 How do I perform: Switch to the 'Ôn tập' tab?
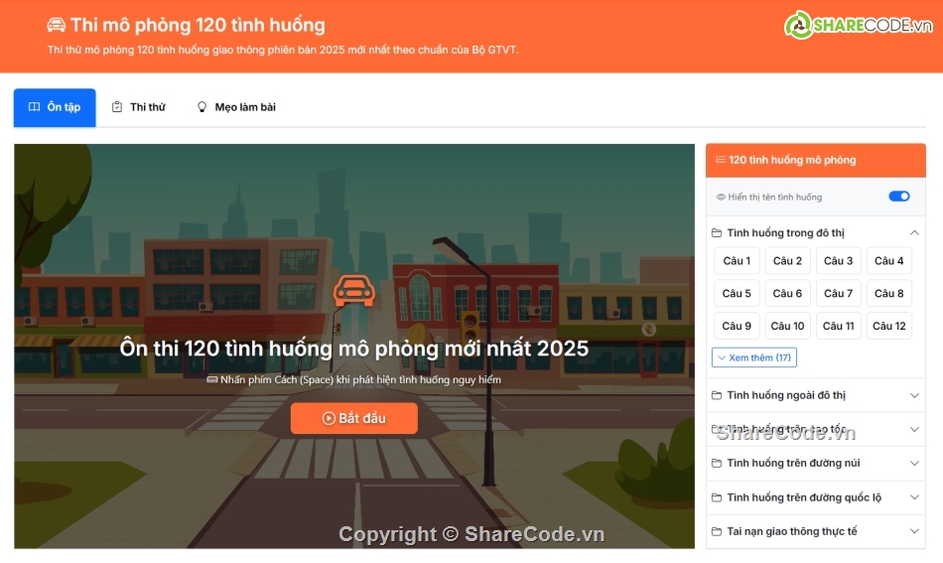(55, 107)
